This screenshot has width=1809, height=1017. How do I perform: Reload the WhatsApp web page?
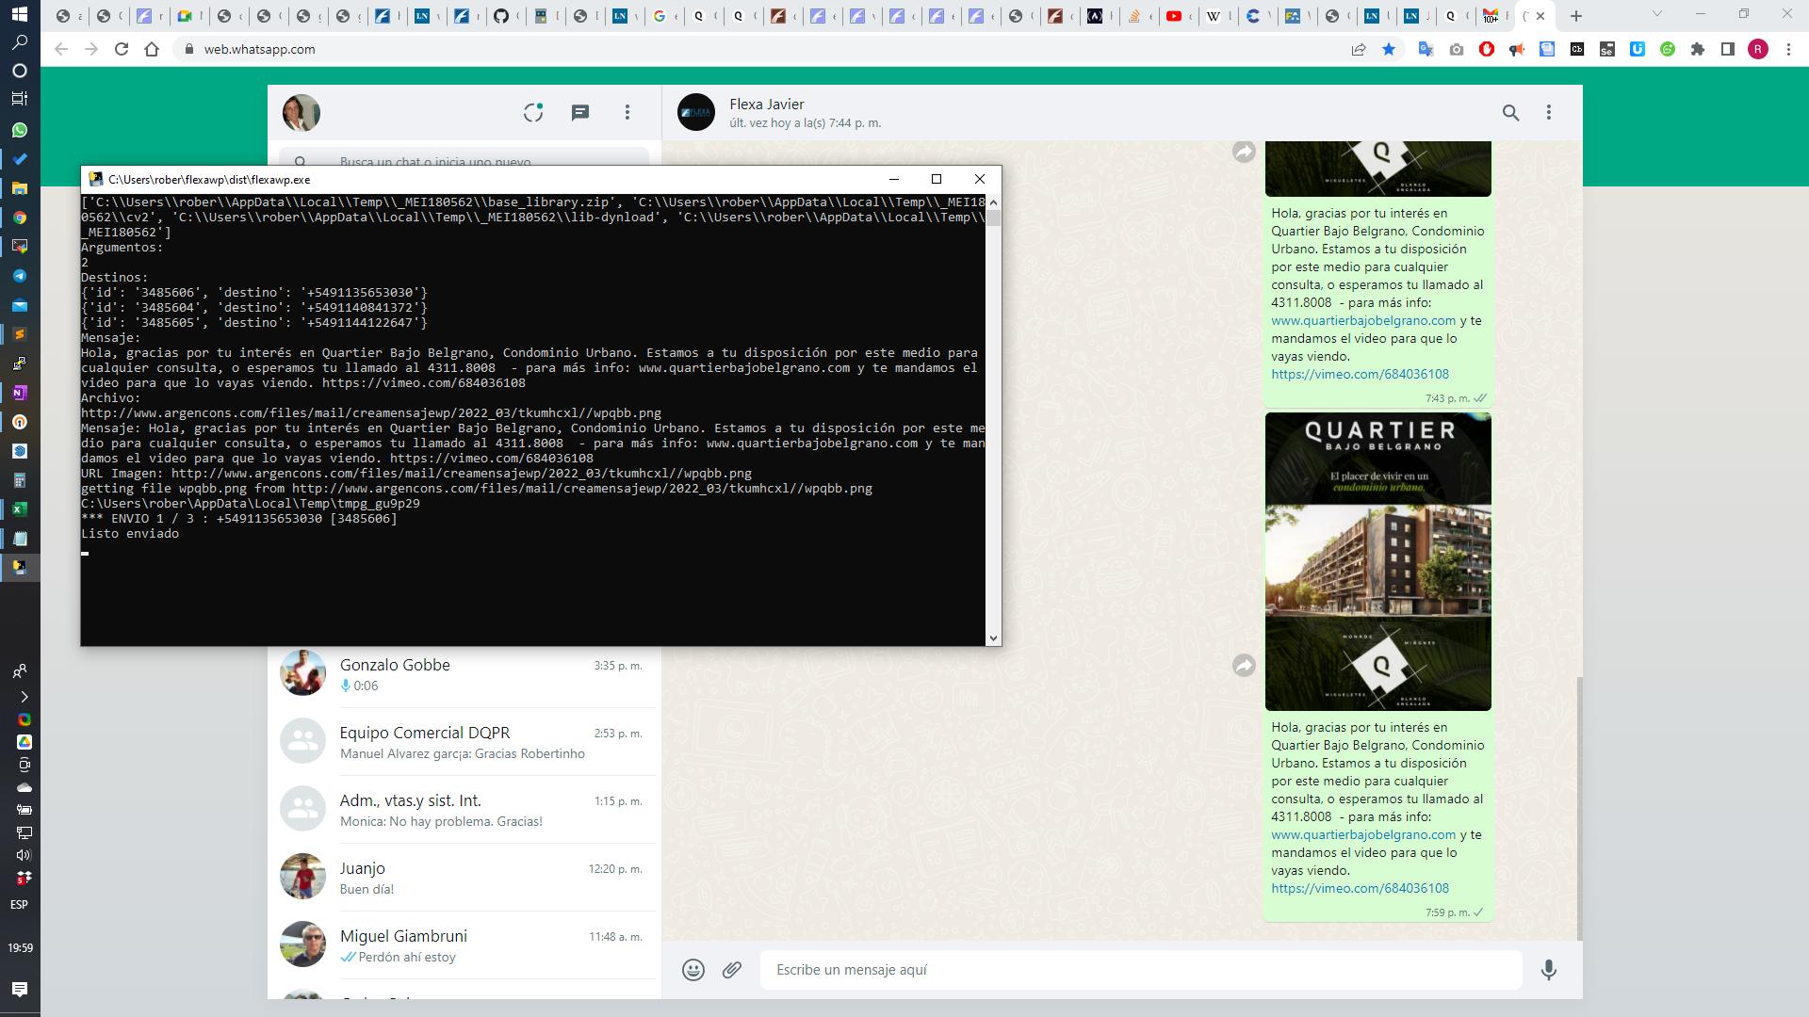(x=122, y=49)
